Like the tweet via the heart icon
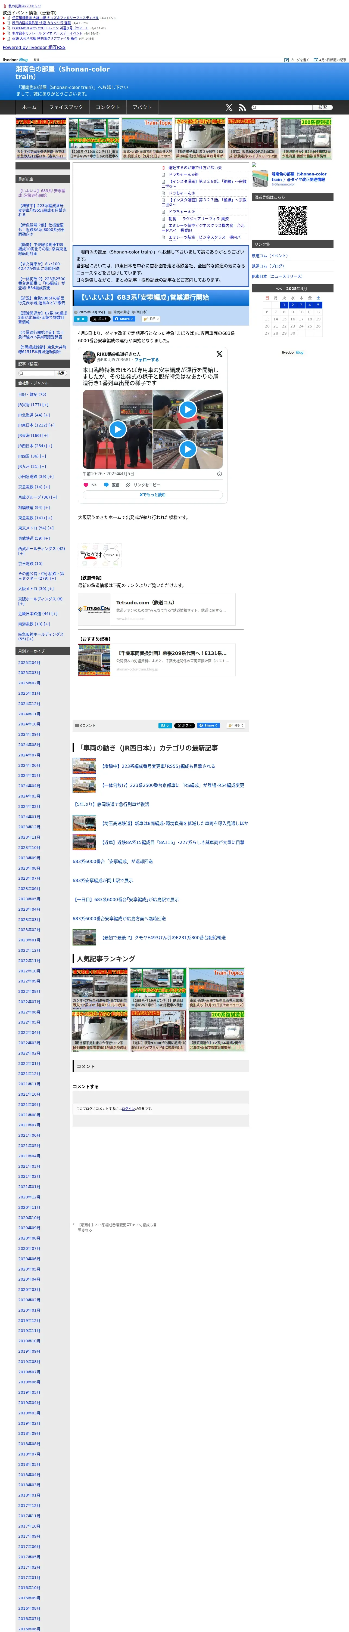The height and width of the screenshot is (1632, 349). (86, 485)
